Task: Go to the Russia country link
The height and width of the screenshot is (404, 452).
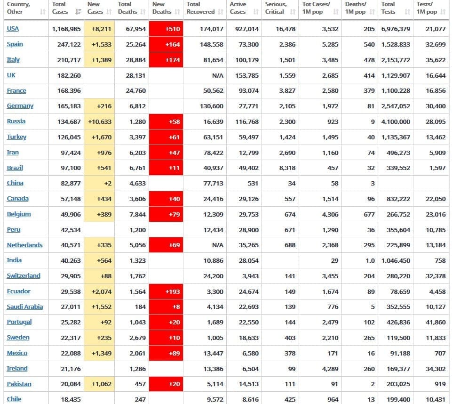Action: [x=16, y=121]
